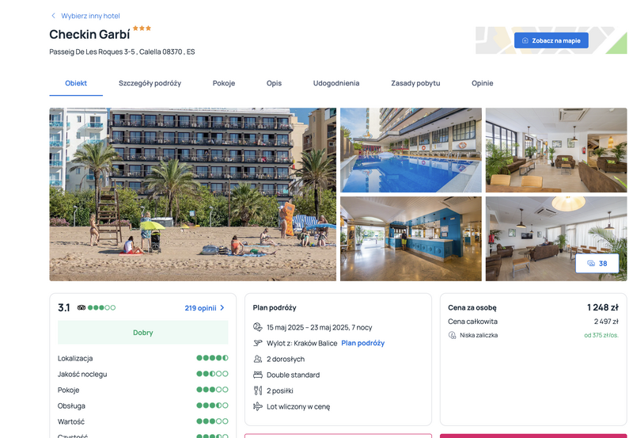Open the Pokoje tab
The image size is (633, 438).
224,83
